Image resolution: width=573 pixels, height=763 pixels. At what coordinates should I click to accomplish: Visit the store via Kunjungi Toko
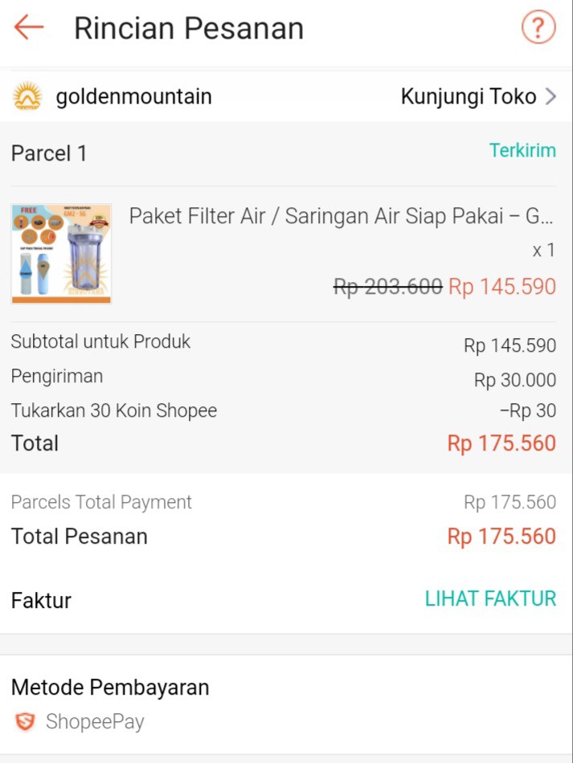469,96
